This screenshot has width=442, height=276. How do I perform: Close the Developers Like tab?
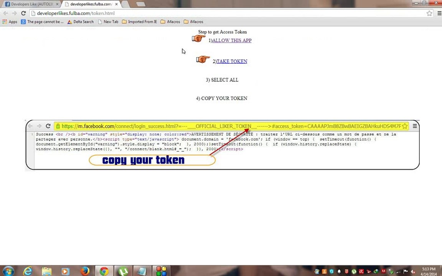(x=57, y=4)
